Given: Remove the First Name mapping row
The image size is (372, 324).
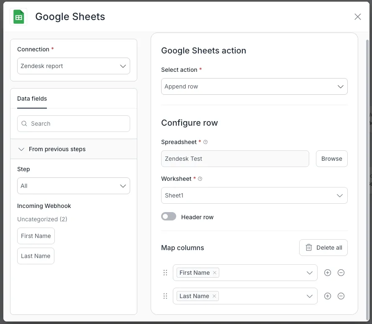Looking at the screenshot, I should pos(341,273).
